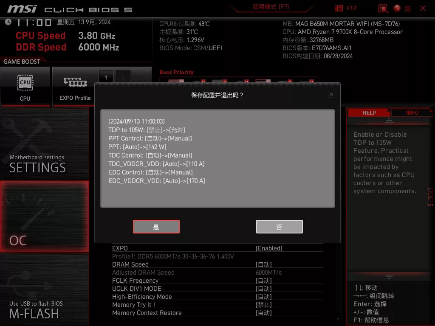Switch memory info to DIMM slot 2
This screenshot has width=435, height=326.
(x=123, y=77)
